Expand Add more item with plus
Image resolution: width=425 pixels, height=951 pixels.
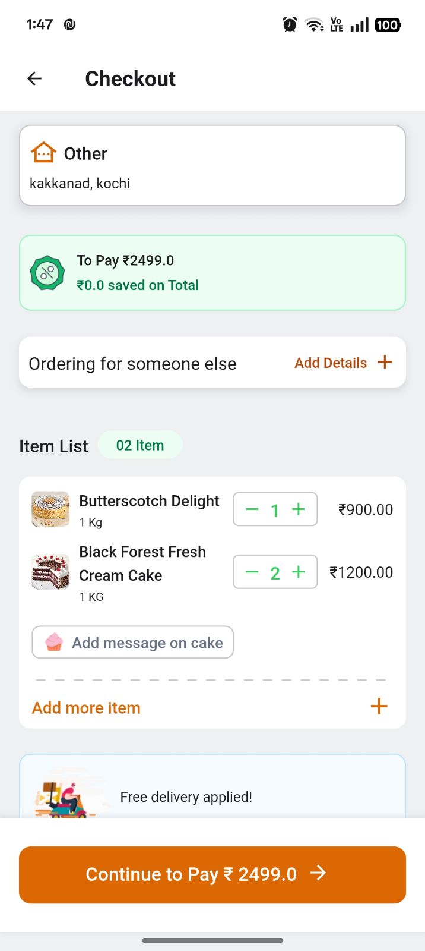pyautogui.click(x=379, y=706)
